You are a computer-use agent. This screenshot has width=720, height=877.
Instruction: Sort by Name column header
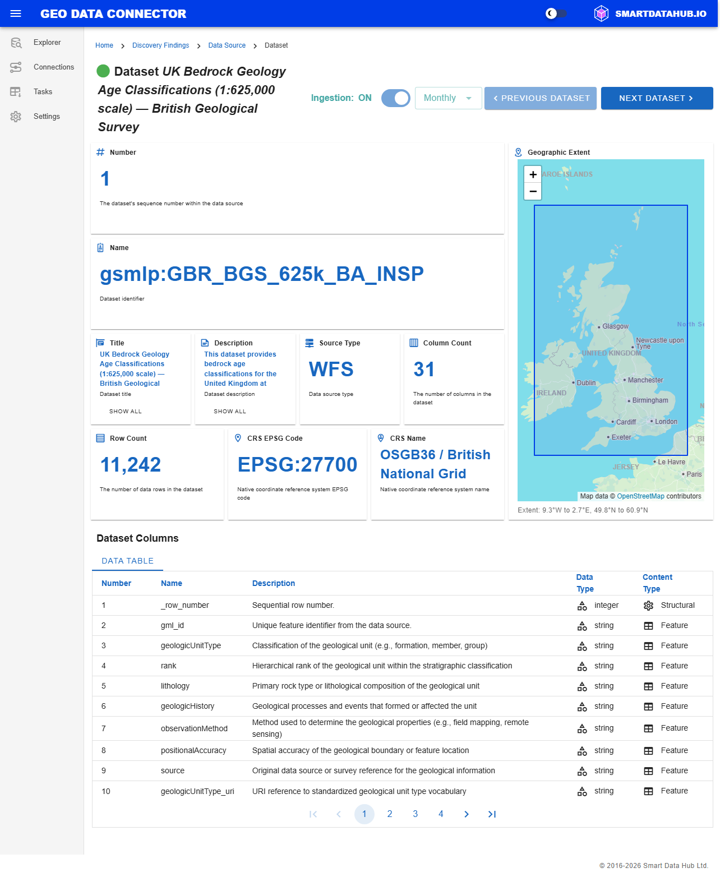coord(172,583)
